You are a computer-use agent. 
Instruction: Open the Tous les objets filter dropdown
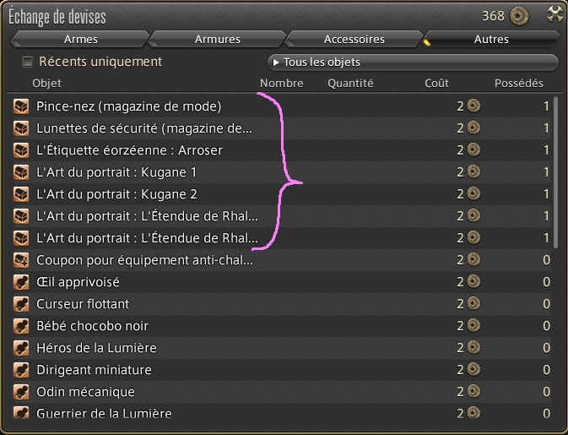pyautogui.click(x=413, y=63)
